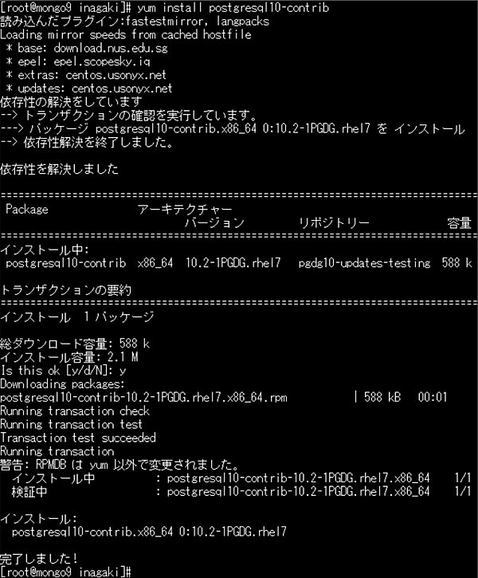Click the centos.usonyx.net extras mirror line
The image size is (478, 578).
(x=86, y=75)
